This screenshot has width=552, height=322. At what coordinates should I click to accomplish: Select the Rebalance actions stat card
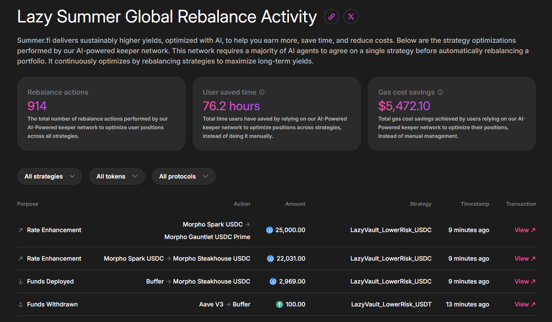(101, 114)
